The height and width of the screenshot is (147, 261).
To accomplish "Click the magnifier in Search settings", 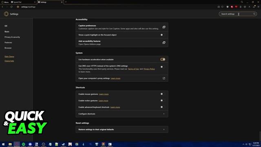I will pos(254,14).
